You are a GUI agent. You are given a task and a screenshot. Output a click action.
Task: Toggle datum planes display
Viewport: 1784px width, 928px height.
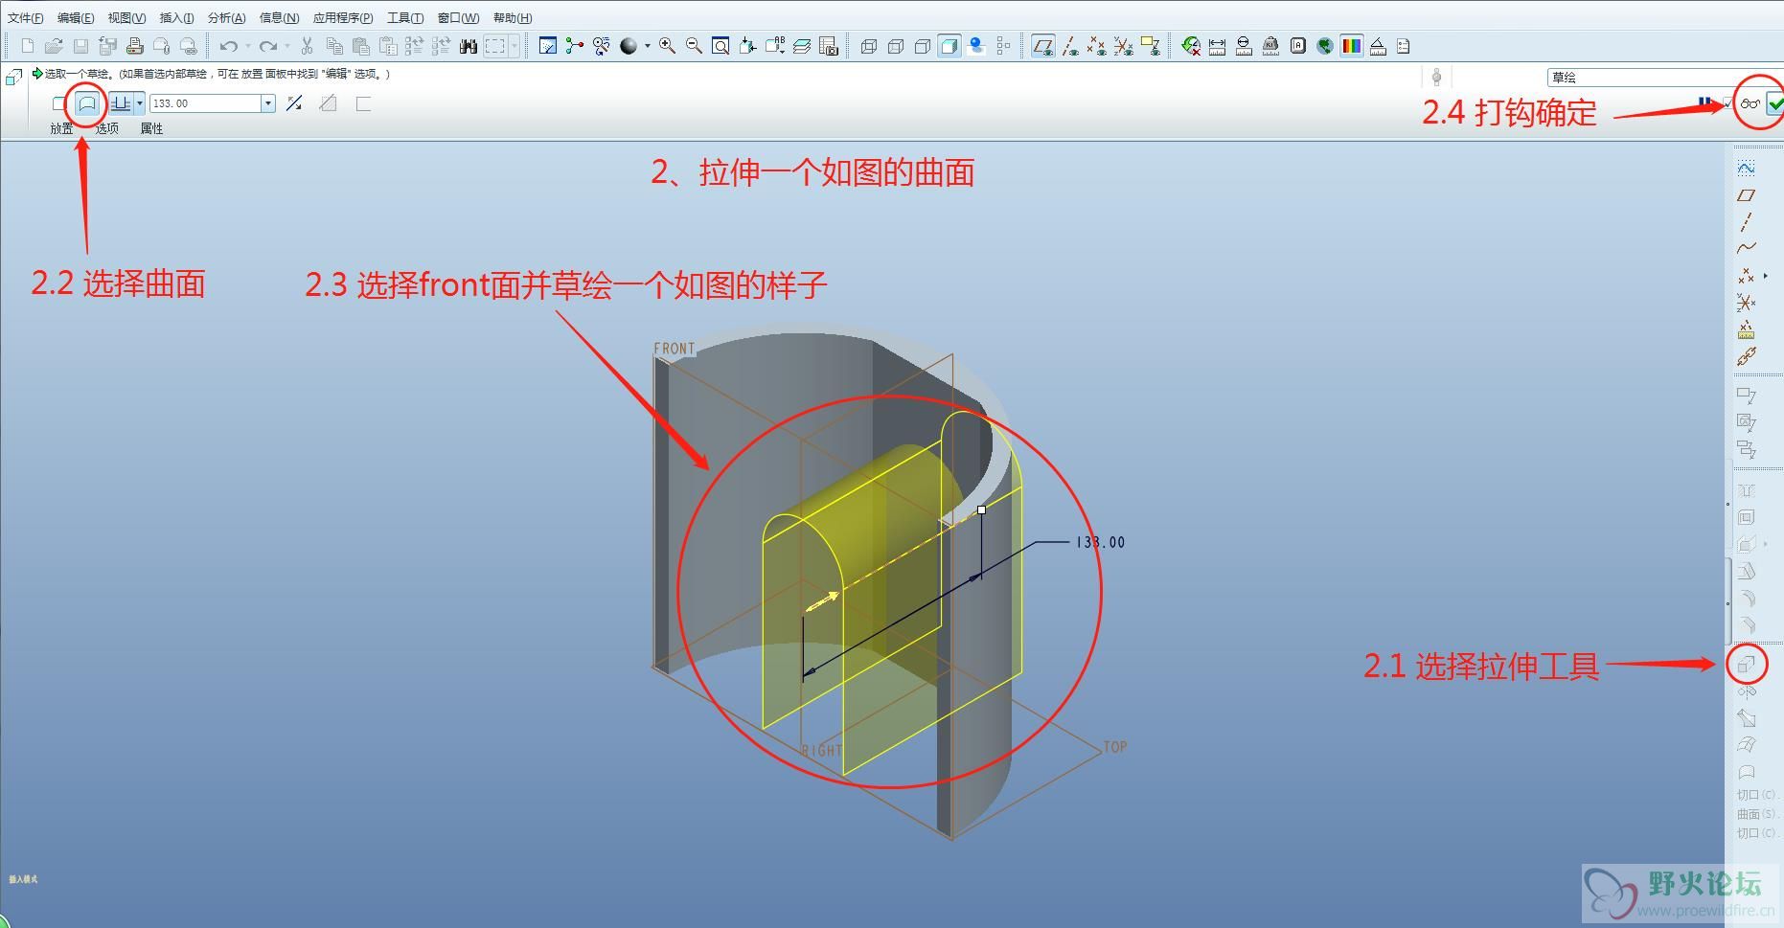point(1043,46)
